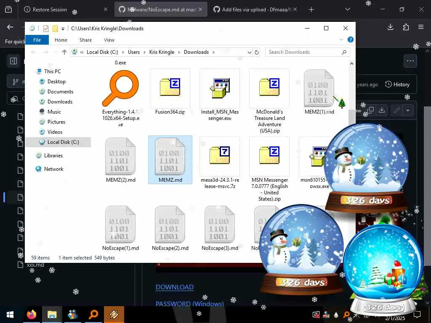Image resolution: width=431 pixels, height=323 pixels.
Task: Open Windows Start button
Action: click(10, 314)
